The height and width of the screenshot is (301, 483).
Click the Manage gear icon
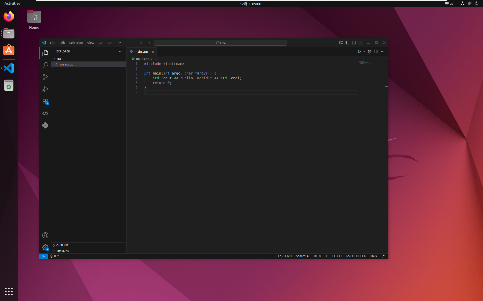coord(45,247)
